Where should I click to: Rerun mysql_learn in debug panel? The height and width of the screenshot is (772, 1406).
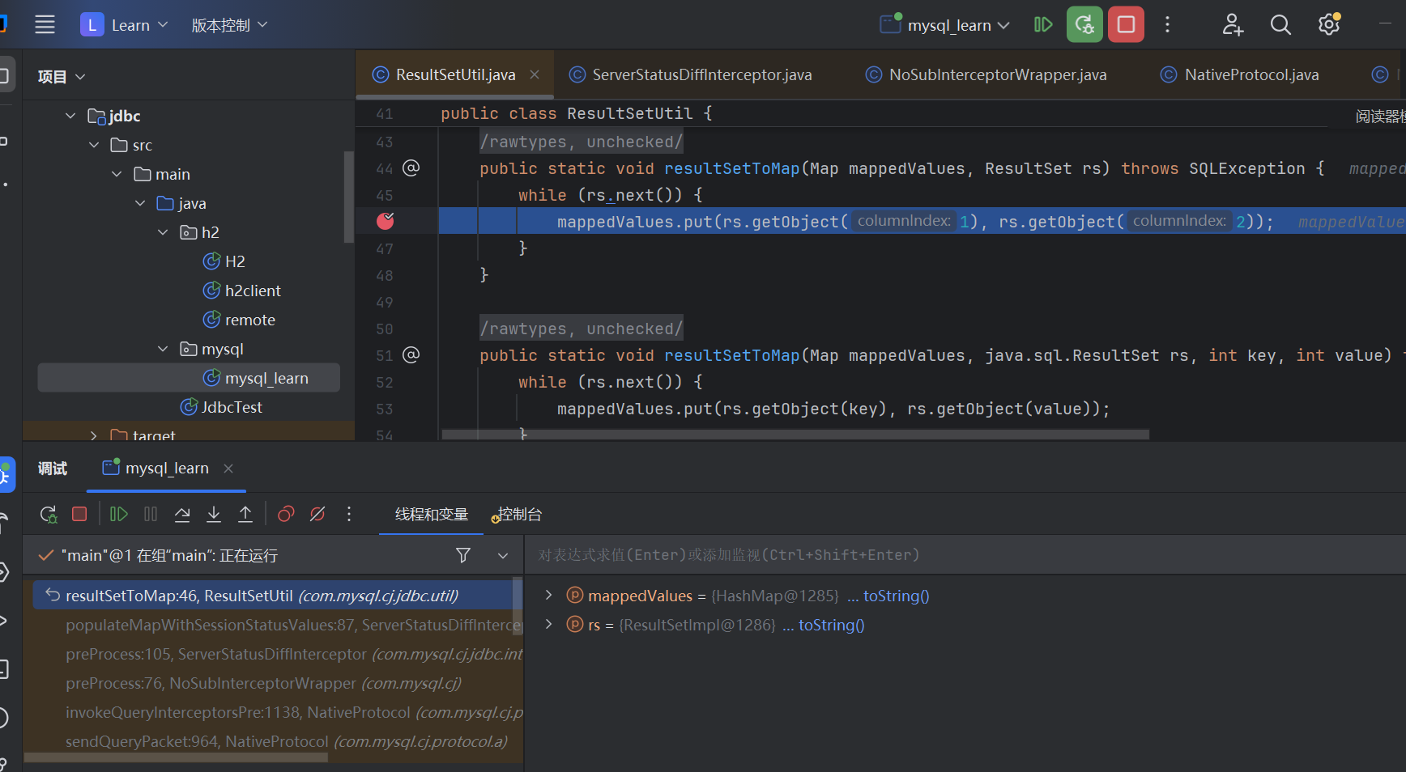point(49,514)
